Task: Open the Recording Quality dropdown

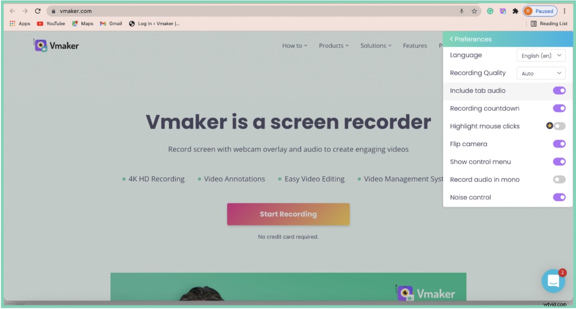Action: point(541,73)
